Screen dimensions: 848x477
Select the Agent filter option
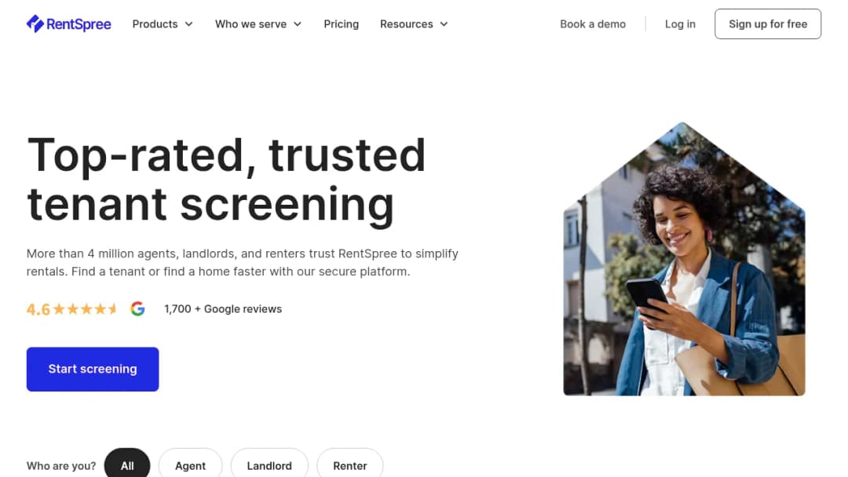point(190,464)
